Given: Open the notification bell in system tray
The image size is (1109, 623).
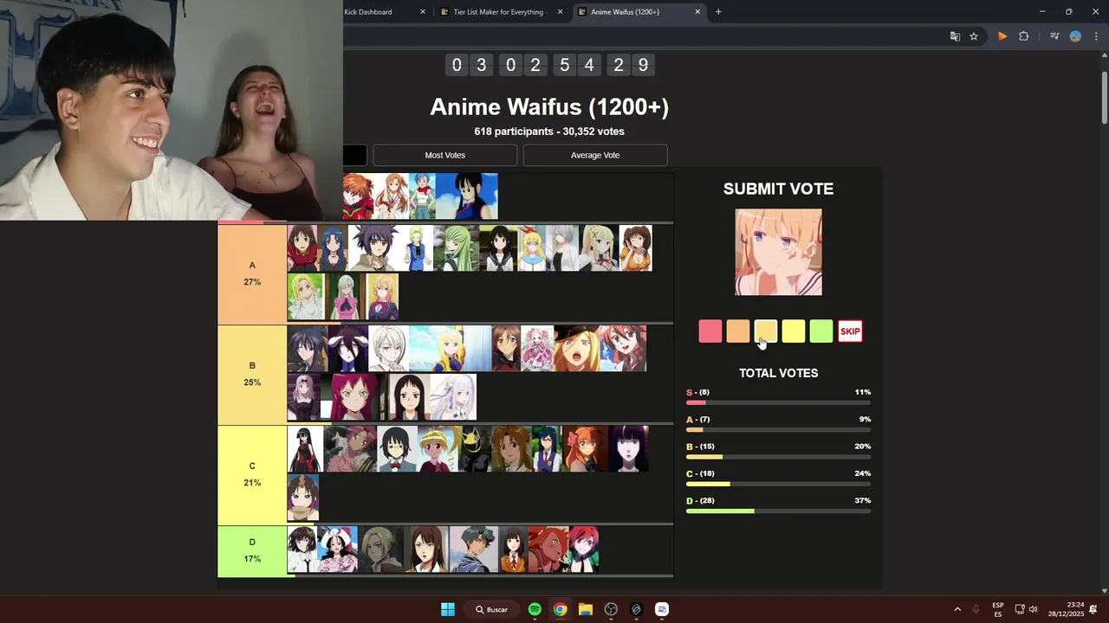Looking at the screenshot, I should (x=1093, y=609).
